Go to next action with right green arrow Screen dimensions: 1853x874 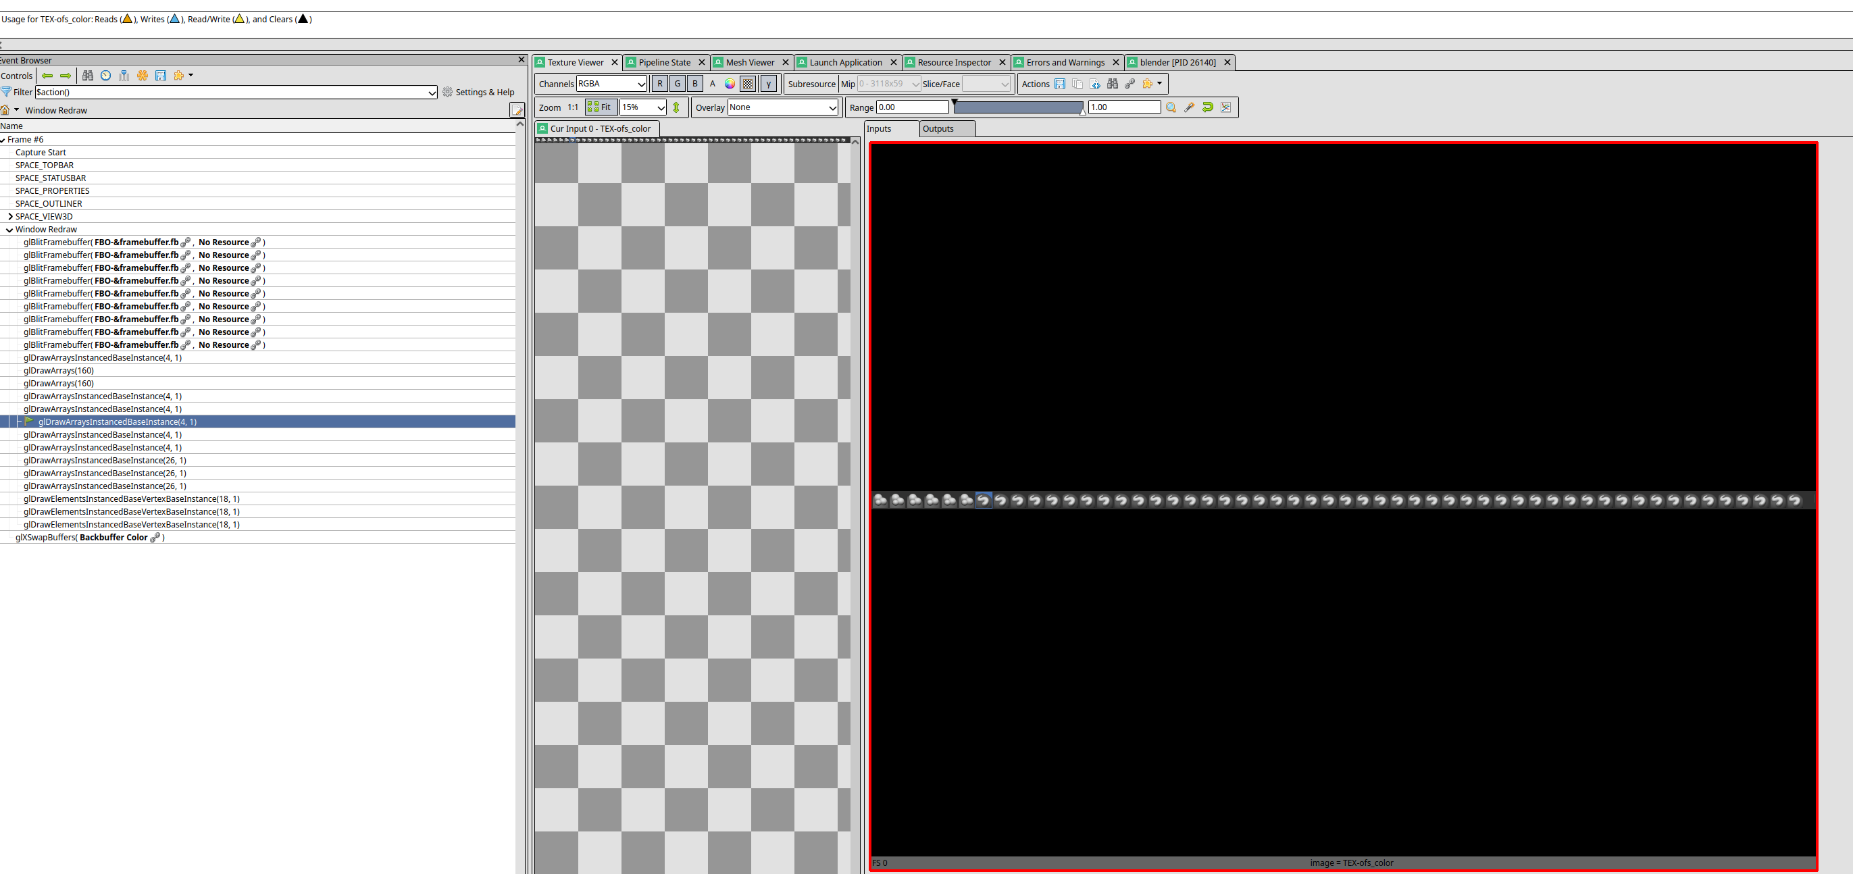[x=66, y=76]
